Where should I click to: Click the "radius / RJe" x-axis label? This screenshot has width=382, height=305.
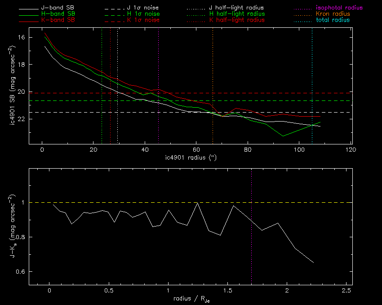(191, 299)
